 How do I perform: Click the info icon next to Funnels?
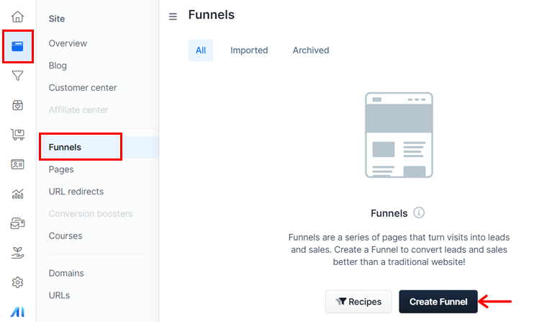click(419, 213)
